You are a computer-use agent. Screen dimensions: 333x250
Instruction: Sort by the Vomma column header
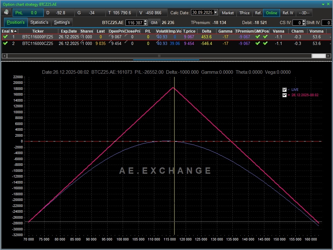point(317,31)
